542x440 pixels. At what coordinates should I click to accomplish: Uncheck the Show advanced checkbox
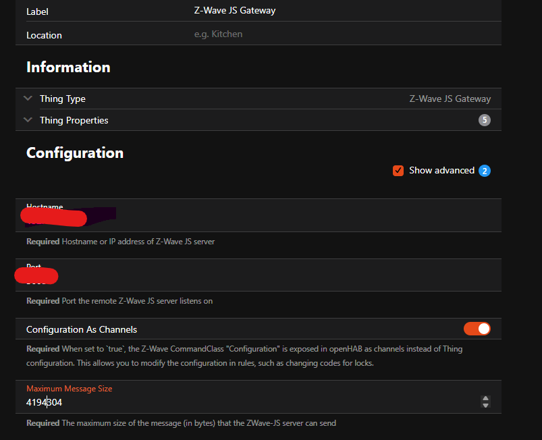[x=398, y=171]
